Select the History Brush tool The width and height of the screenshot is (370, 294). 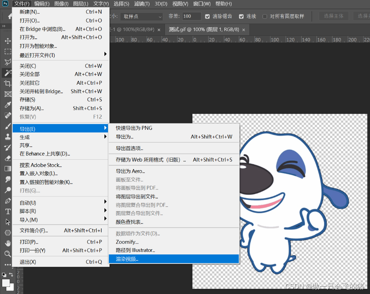[7, 147]
